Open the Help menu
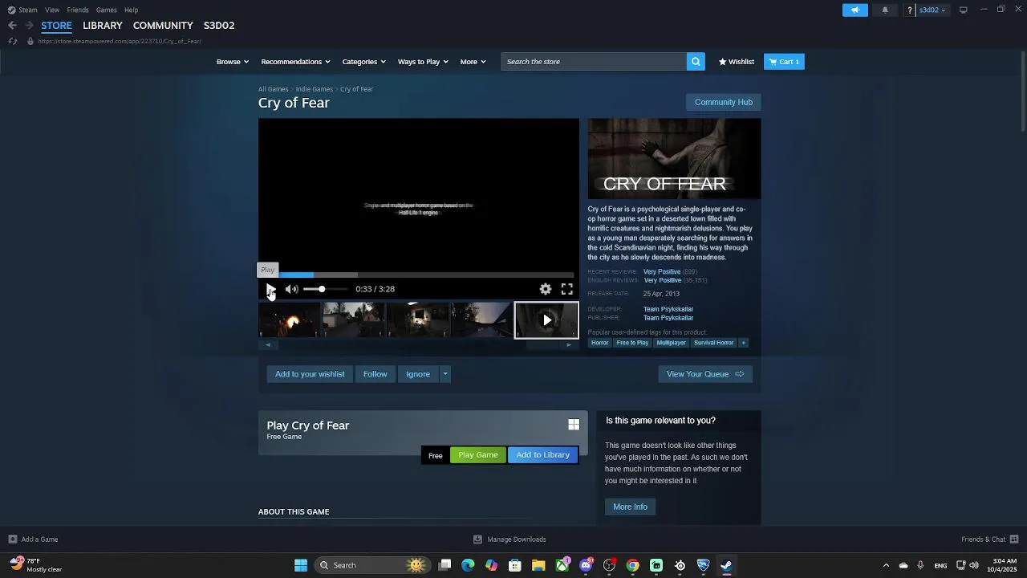 (x=132, y=10)
